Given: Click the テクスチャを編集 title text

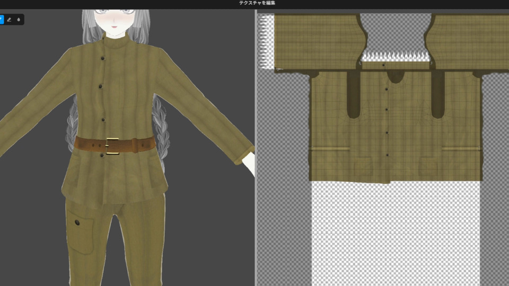Looking at the screenshot, I should pyautogui.click(x=257, y=3).
